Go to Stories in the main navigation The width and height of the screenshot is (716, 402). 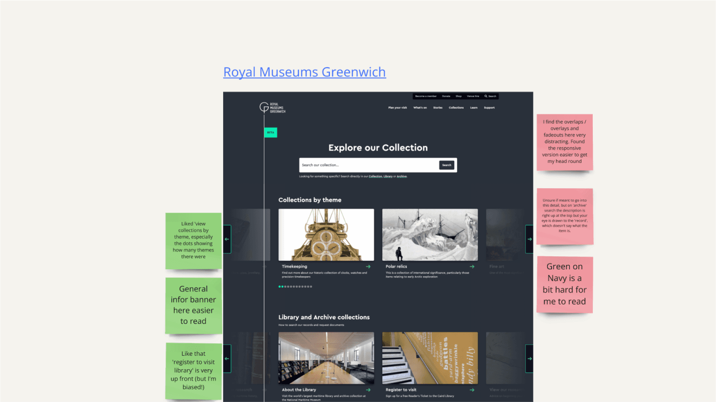438,108
